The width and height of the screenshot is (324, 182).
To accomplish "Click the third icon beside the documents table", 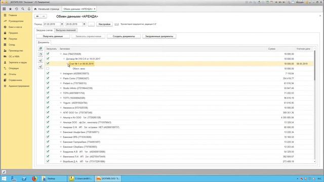I will tap(40, 61).
